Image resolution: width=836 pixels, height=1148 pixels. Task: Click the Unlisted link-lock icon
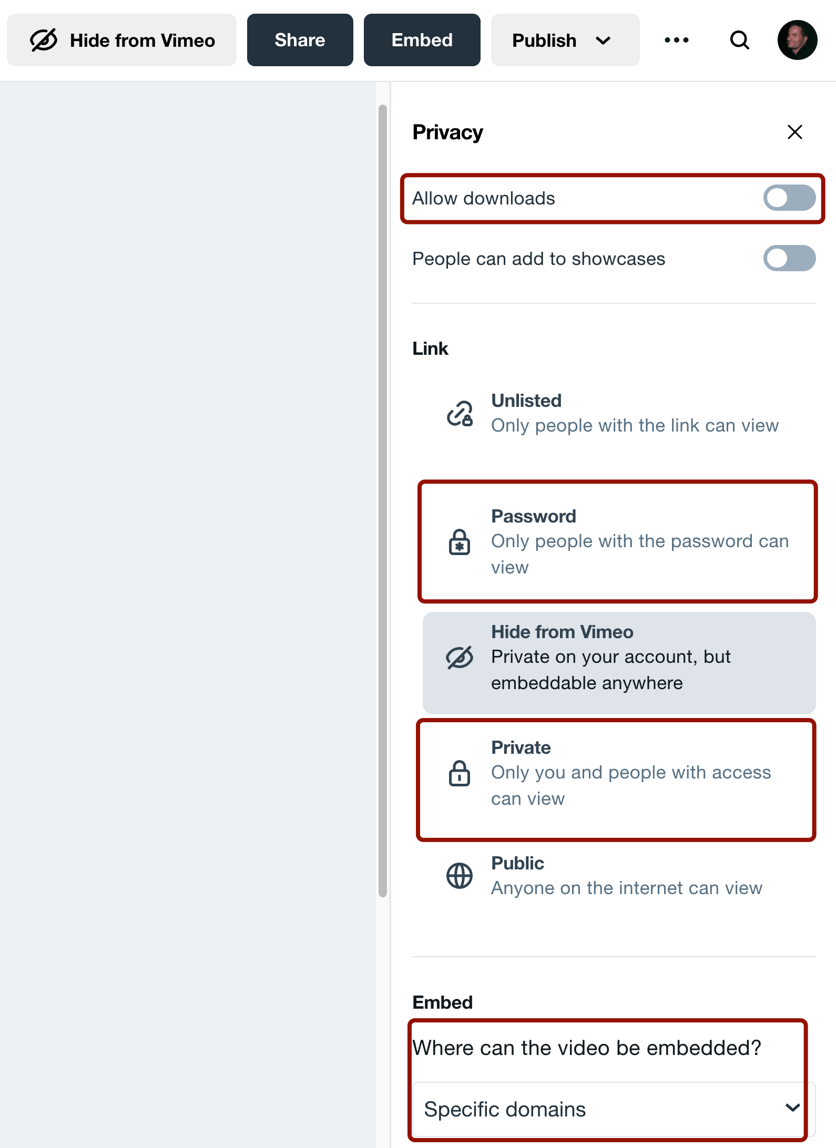click(460, 413)
